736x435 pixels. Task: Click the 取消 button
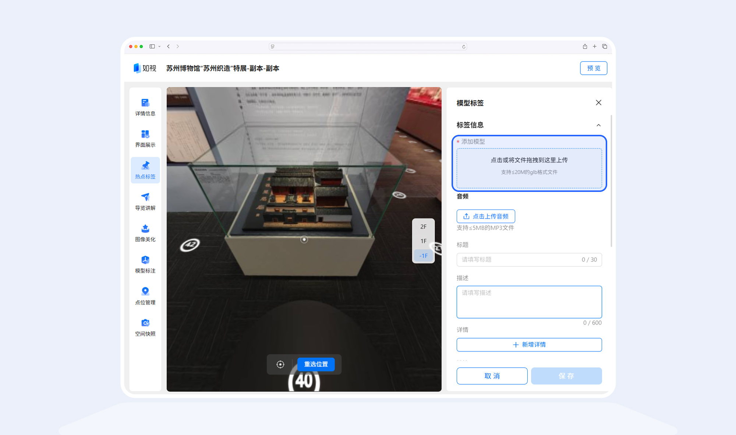coord(492,376)
